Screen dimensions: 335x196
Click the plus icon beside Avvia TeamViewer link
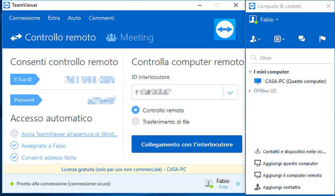[14, 134]
